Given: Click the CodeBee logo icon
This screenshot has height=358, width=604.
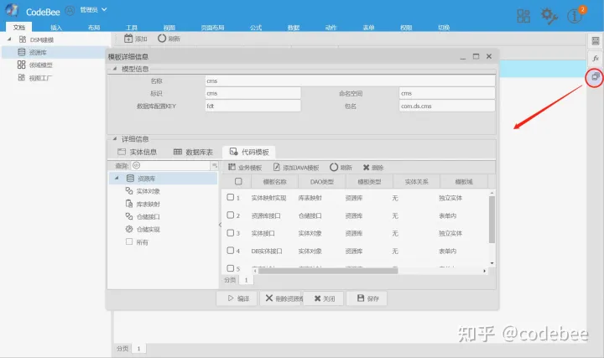Looking at the screenshot, I should 12,10.
